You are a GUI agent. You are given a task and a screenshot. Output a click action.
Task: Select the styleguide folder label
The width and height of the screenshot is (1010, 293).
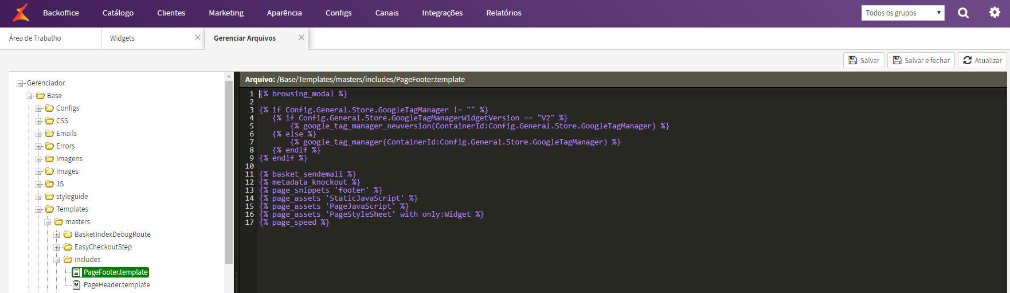(72, 197)
